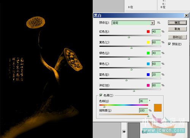Screen dimensions: 190x138
Task: Click the 青色 slider handle
Action: (x=131, y=69)
